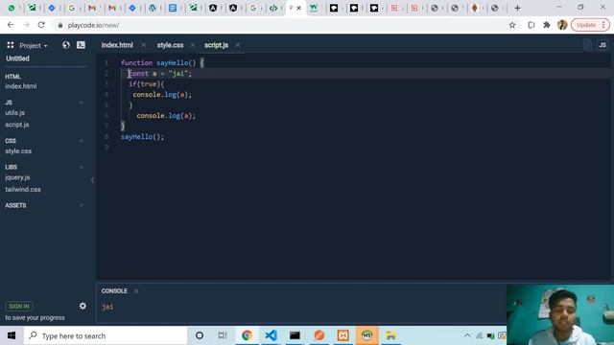Viewport: 614px width, 345px height.
Task: Add an asset with ASSETS plus icon
Action: click(x=82, y=205)
